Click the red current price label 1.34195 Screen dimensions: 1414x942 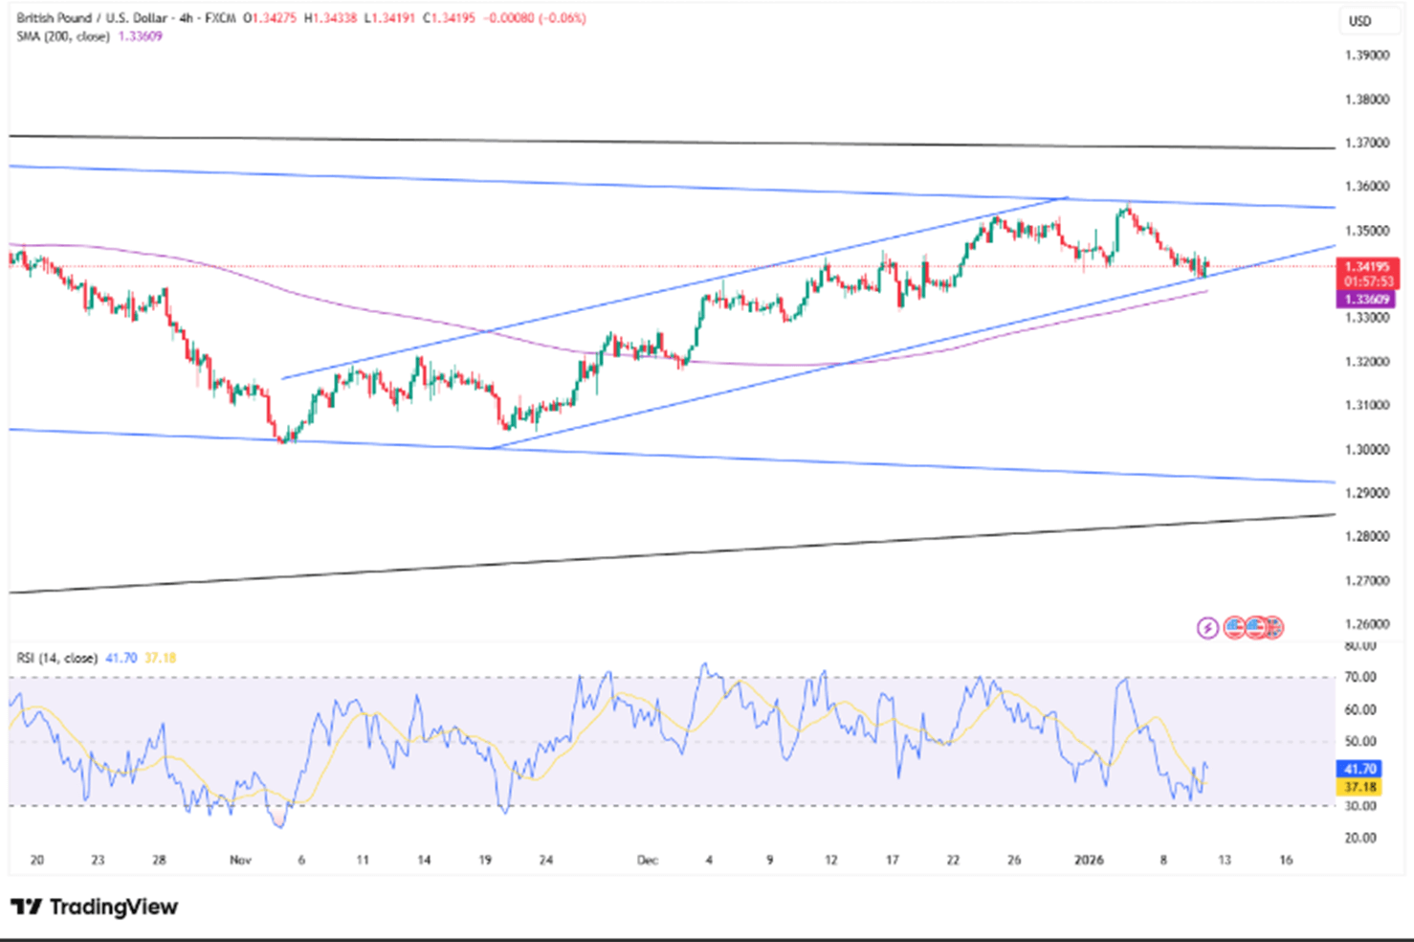[1366, 267]
